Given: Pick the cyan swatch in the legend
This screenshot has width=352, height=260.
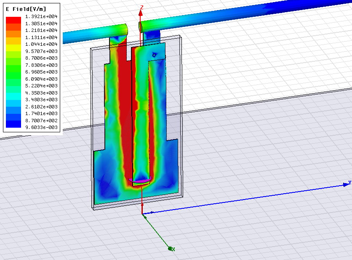Looking at the screenshot, I should (x=13, y=96).
